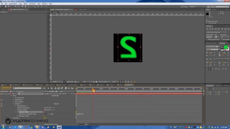Select the Eraser tool
230x129 pixels.
[38, 6]
